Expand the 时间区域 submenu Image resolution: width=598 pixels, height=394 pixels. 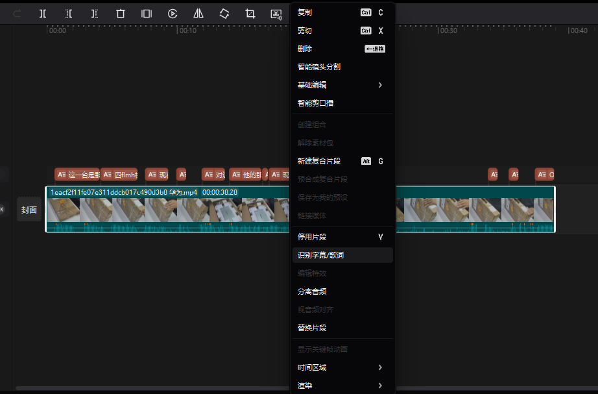coord(342,367)
